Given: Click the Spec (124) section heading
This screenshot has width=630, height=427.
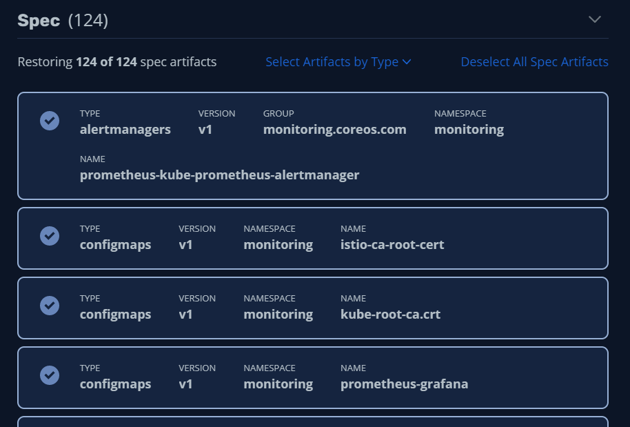Looking at the screenshot, I should click(x=63, y=21).
